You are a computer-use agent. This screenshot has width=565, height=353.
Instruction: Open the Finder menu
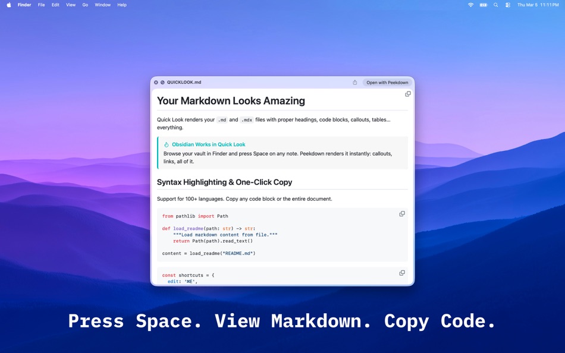click(24, 5)
